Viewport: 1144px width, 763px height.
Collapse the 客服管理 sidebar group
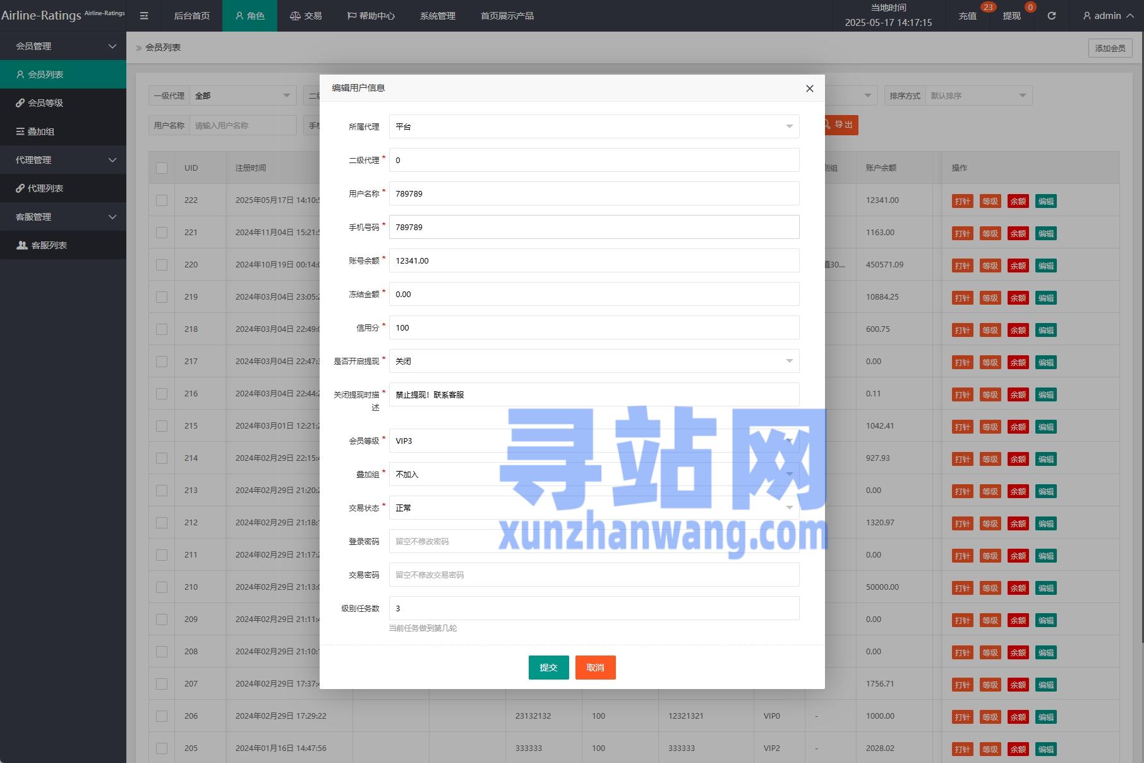[x=63, y=217]
